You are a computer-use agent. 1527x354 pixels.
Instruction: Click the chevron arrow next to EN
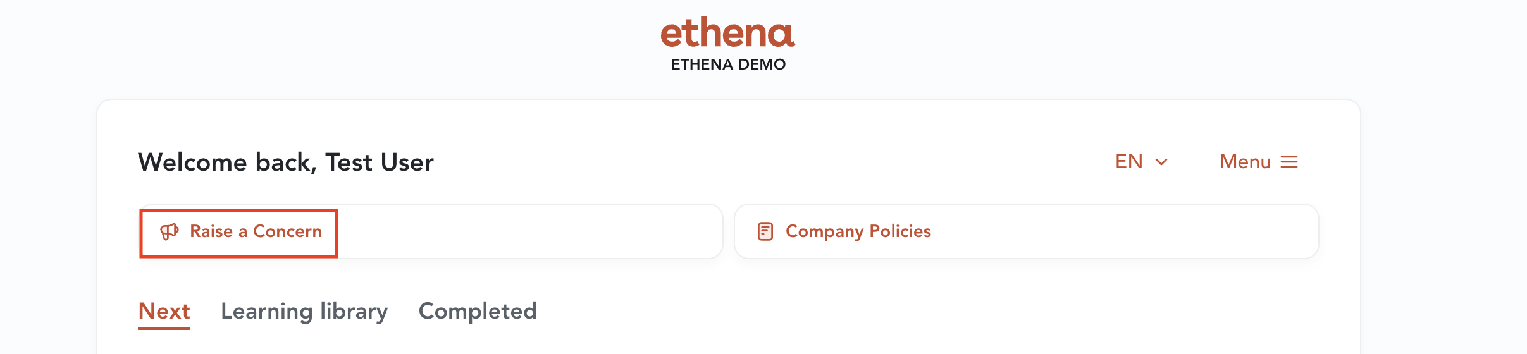point(1161,162)
